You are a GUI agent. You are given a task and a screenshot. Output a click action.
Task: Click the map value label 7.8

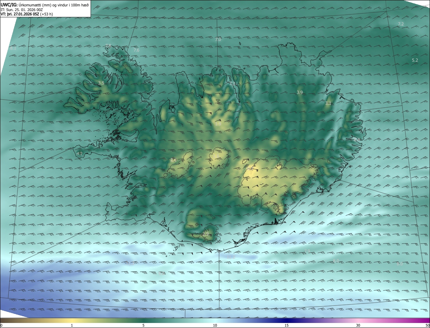point(108,46)
